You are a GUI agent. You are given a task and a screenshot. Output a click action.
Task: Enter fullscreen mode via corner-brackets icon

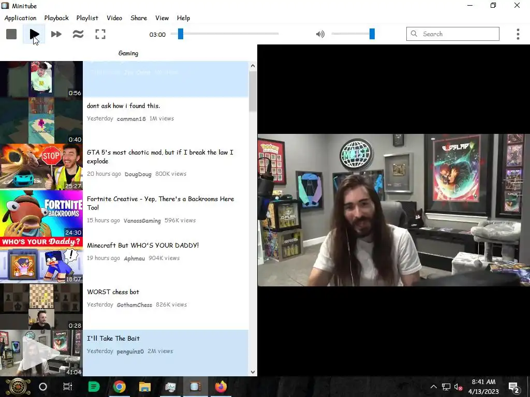[100, 34]
